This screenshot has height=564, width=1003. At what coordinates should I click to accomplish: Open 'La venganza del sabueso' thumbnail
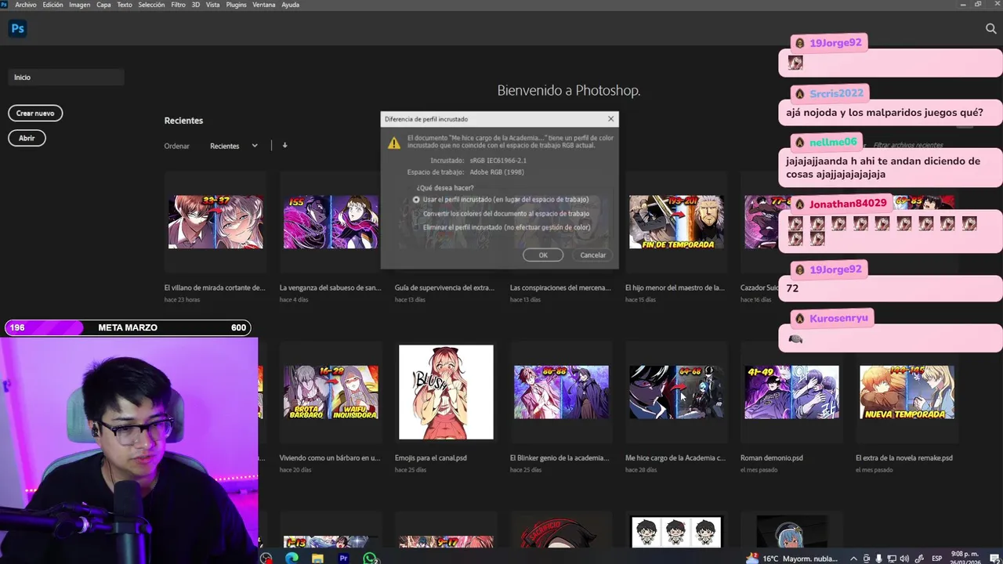click(331, 222)
